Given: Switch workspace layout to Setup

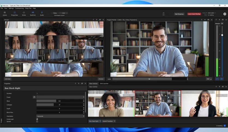Looking at the screenshot, I should 55,13.
